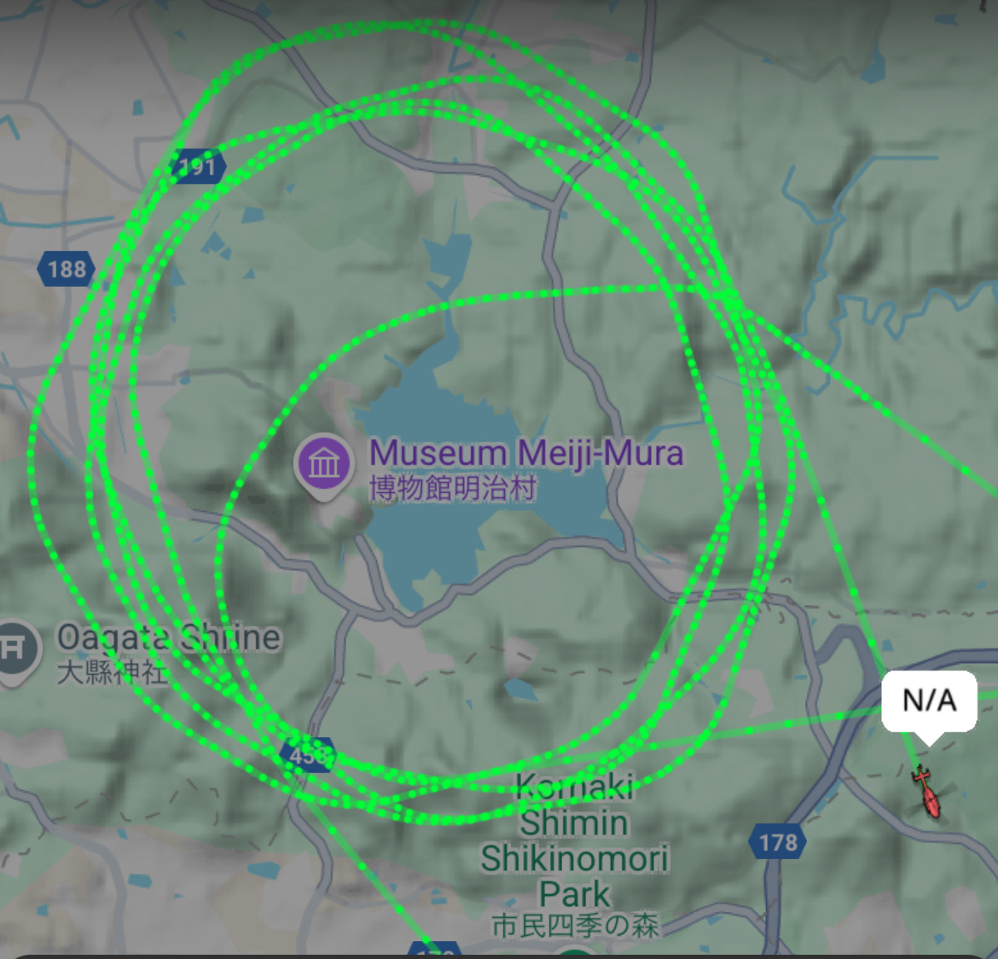This screenshot has height=959, width=998.
Task: Click the route 191 road shield
Action: [198, 167]
